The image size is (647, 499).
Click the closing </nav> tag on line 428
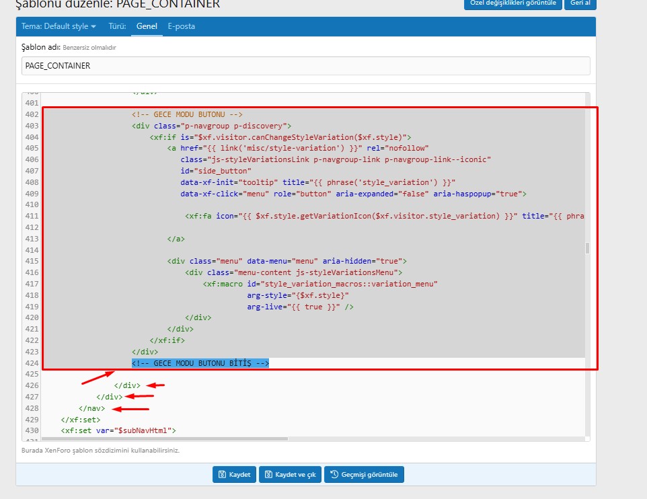(x=91, y=408)
